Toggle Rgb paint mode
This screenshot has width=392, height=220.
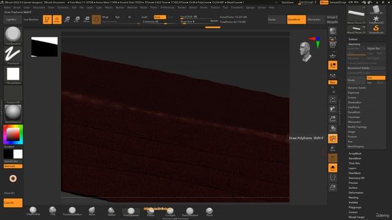(117, 17)
